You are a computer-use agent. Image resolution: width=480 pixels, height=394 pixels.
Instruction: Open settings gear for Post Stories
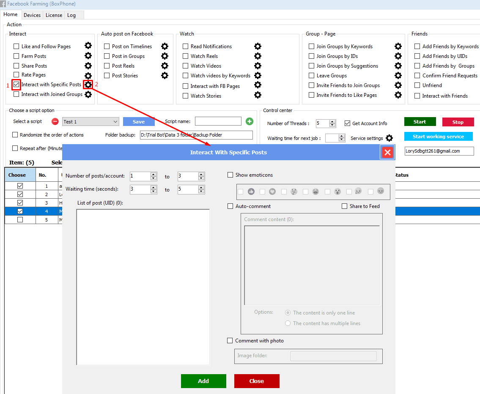tap(165, 76)
